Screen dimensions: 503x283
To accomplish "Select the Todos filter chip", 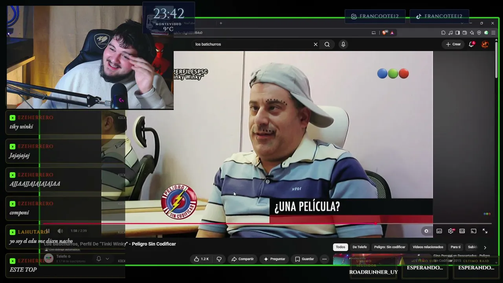I will (340, 247).
